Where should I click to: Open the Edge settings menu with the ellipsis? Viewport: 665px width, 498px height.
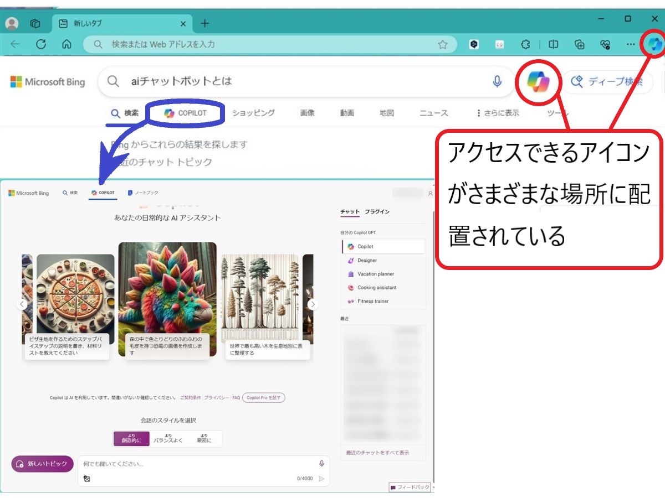coord(630,44)
